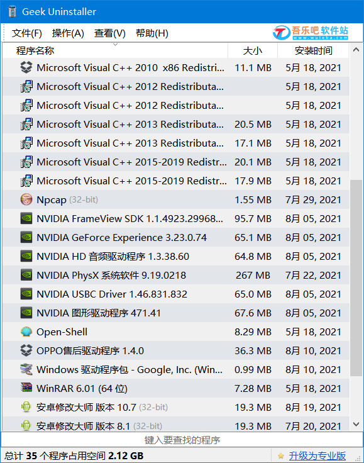Open the 查看(V) menu
The width and height of the screenshot is (364, 463).
click(x=110, y=33)
